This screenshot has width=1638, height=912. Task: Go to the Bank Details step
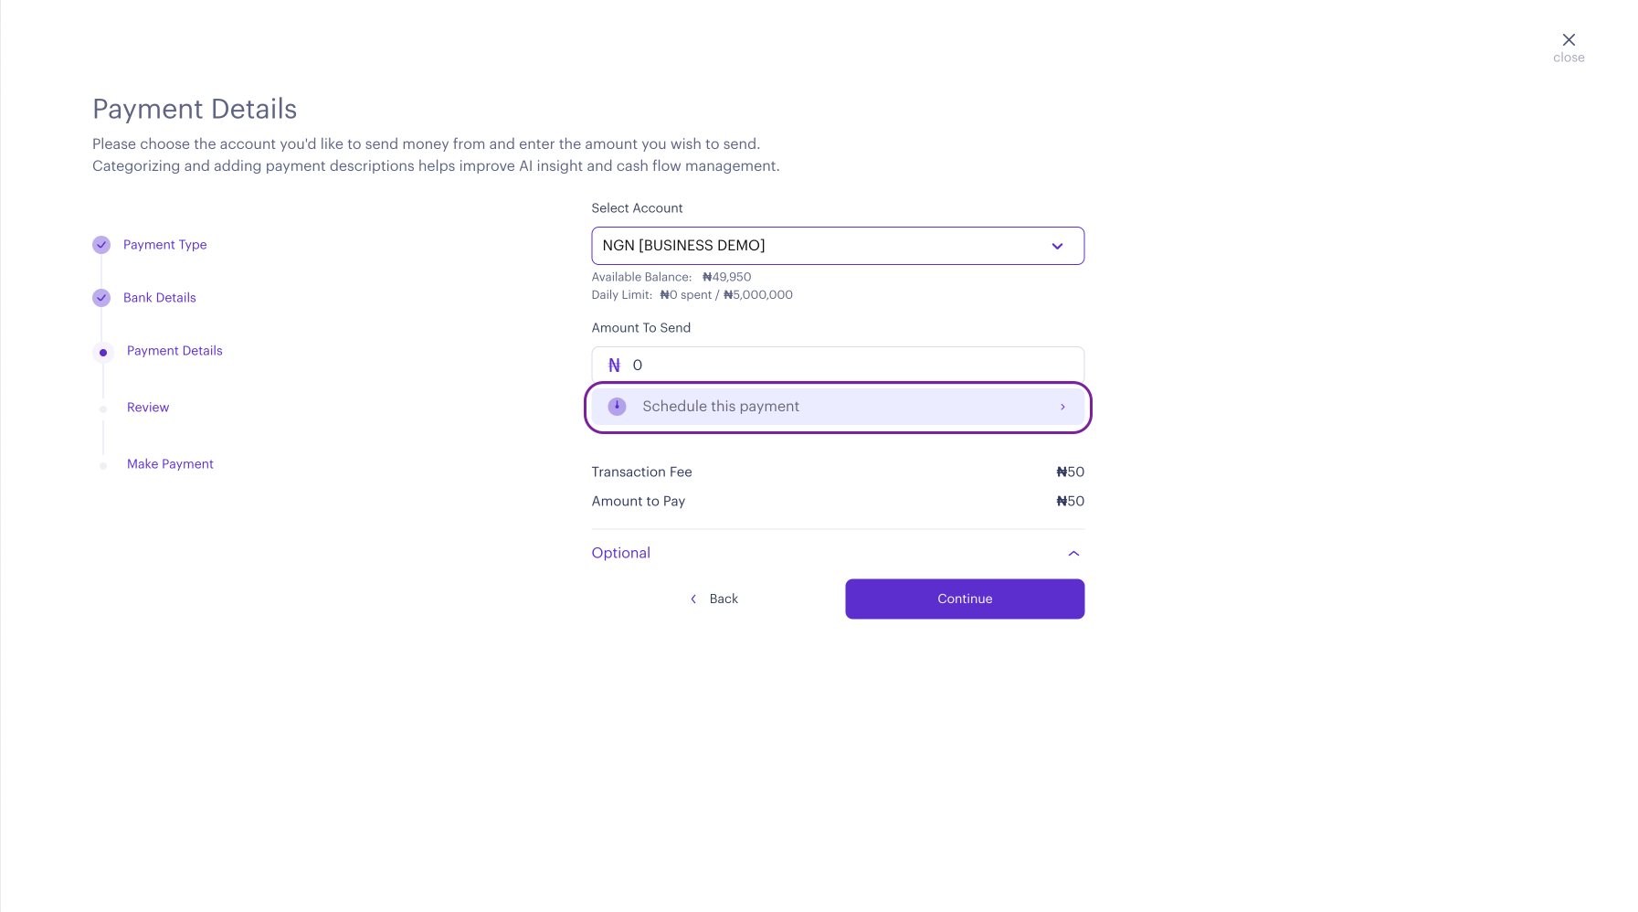(x=160, y=298)
